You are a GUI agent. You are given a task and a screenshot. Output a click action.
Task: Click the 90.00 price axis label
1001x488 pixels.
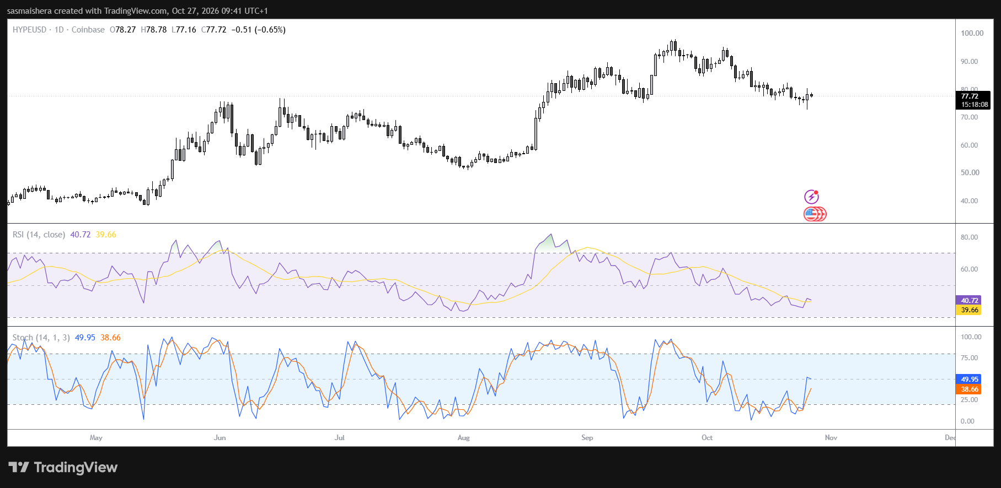(x=969, y=61)
